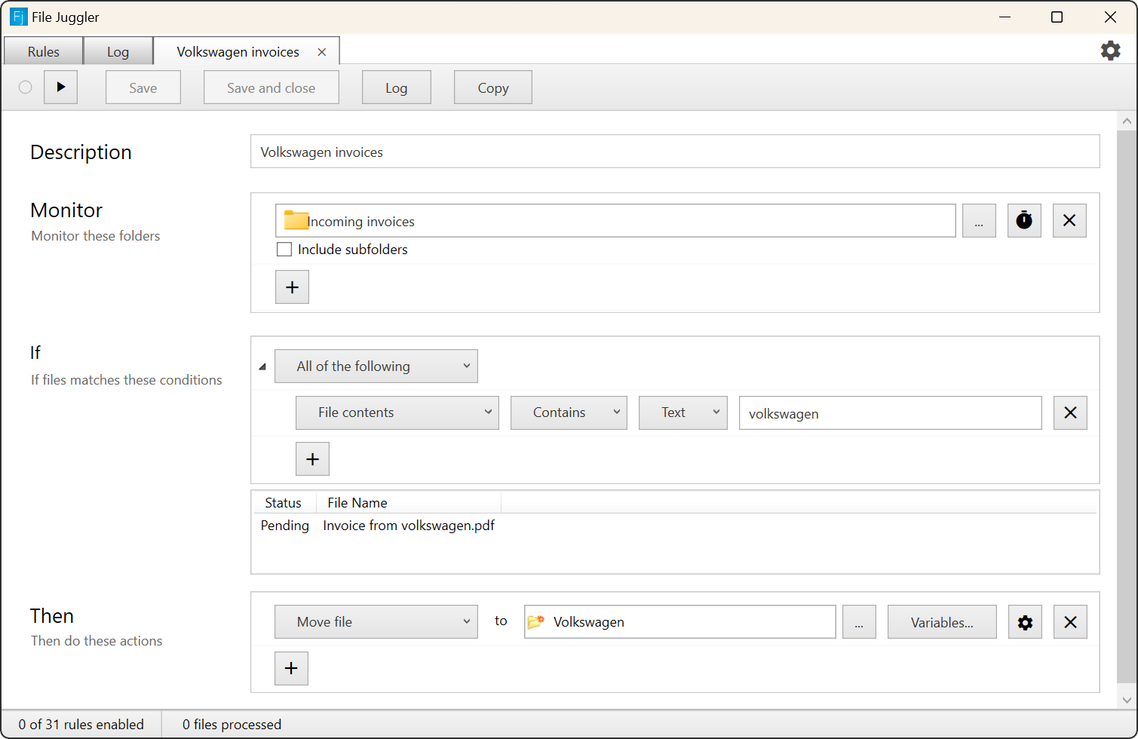
Task: Click the scrollbar up arrow
Action: point(1127,121)
